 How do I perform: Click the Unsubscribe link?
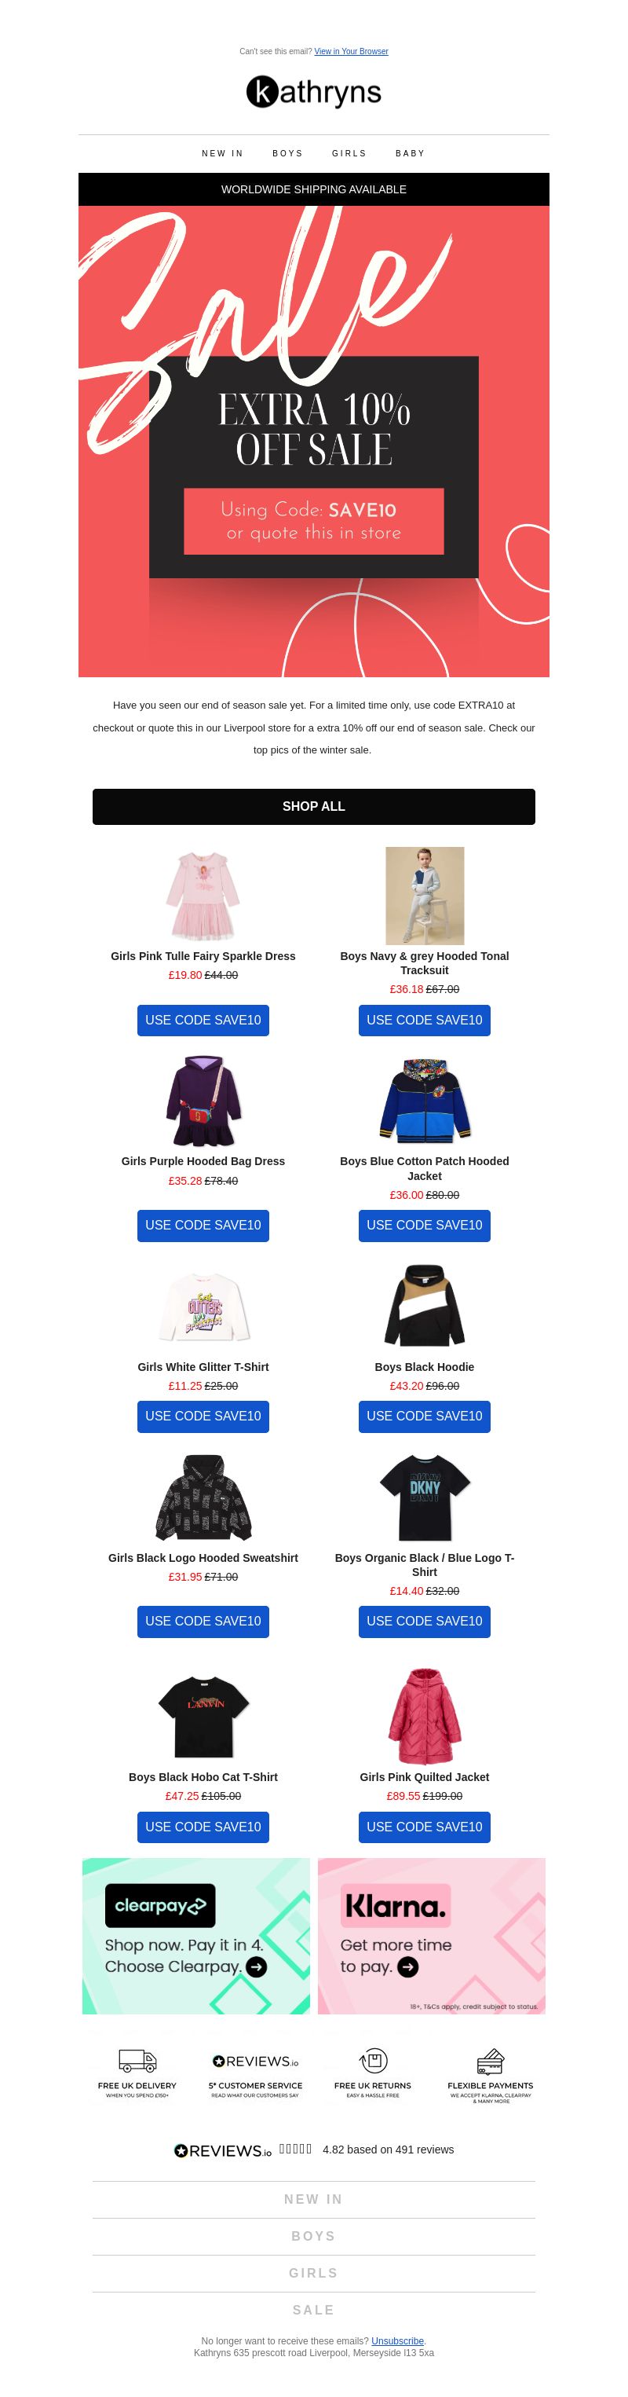tap(397, 2340)
